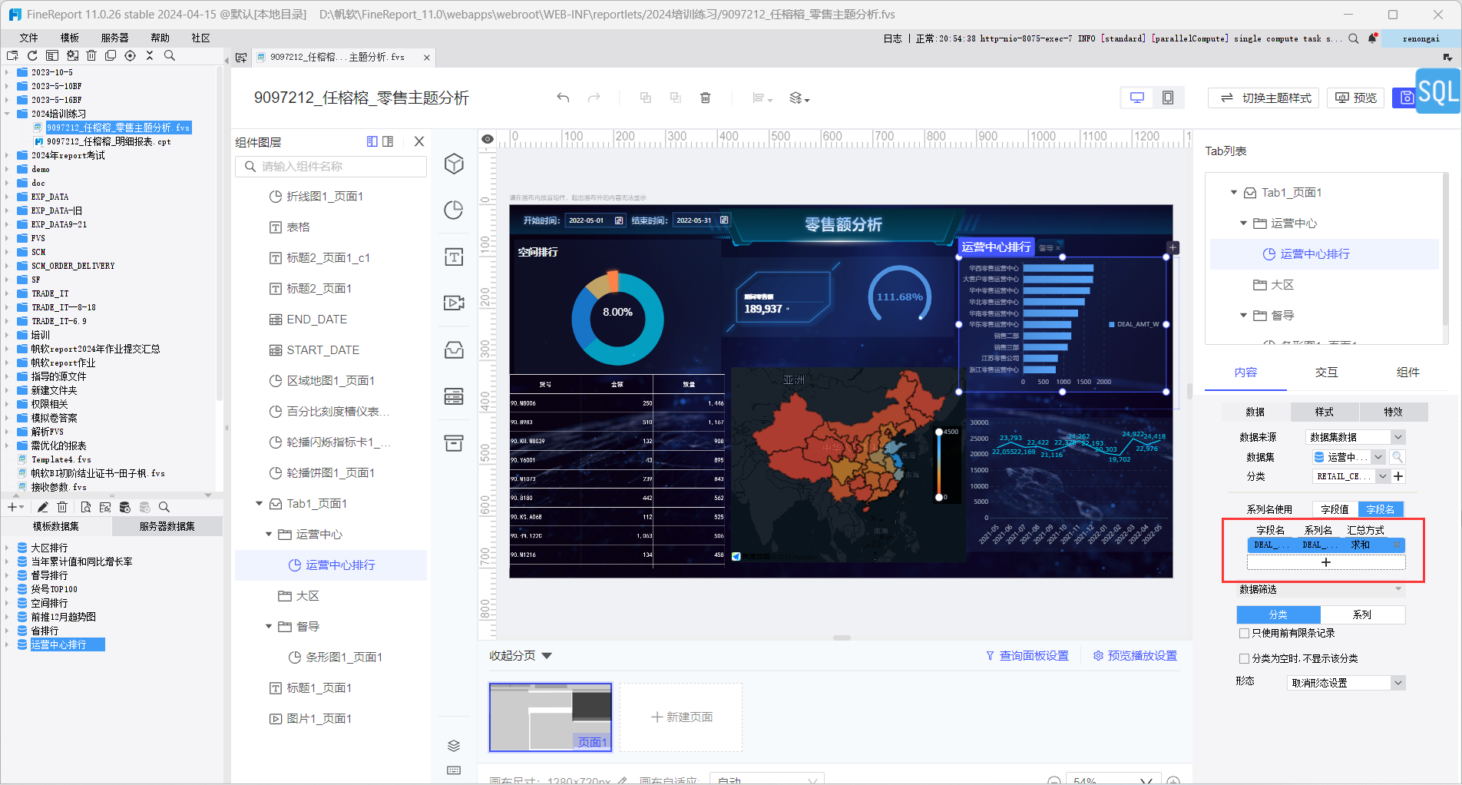The image size is (1462, 785).
Task: Collapse the Tab1_页面1 node in layer tree
Action: coord(259,504)
